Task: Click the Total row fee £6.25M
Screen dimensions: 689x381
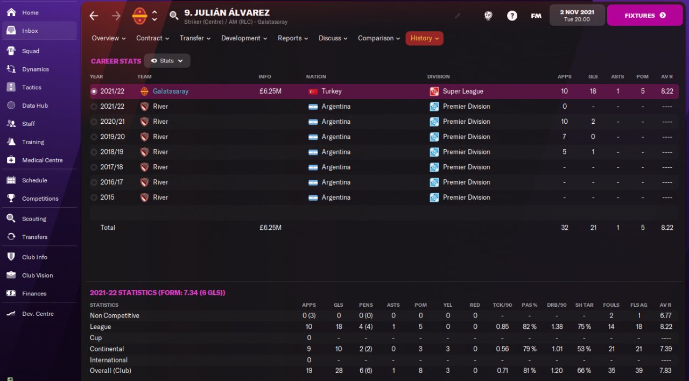Action: click(270, 228)
